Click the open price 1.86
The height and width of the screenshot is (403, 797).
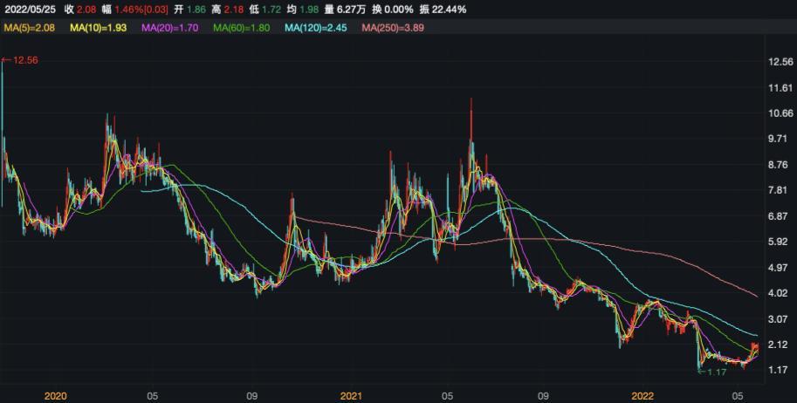coord(196,9)
